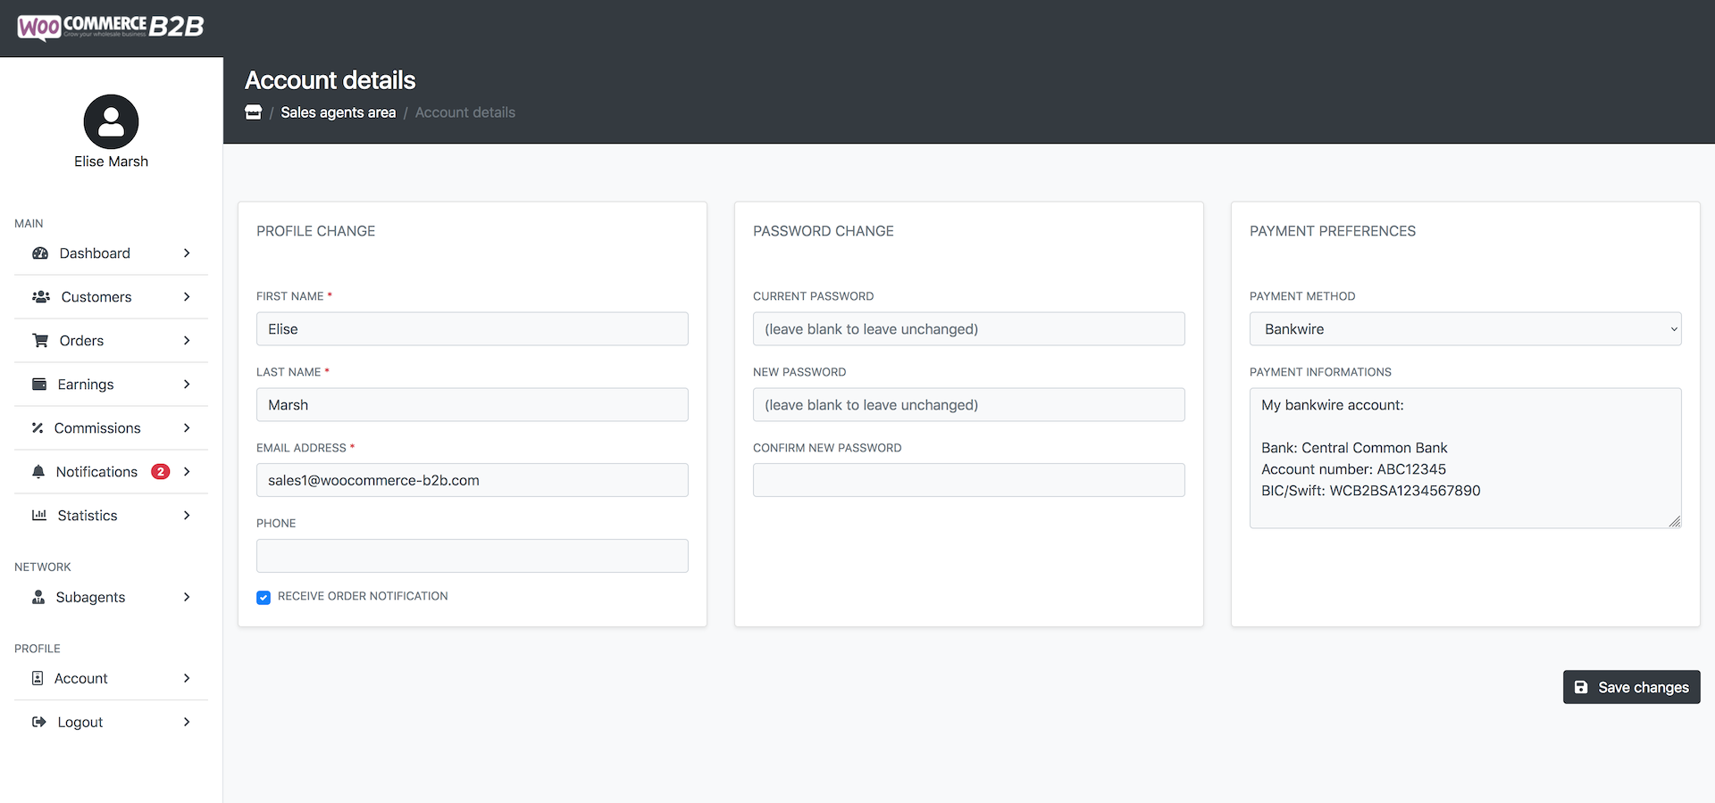Open the Payment Method dropdown
Viewport: 1715px width, 803px height.
1466,329
